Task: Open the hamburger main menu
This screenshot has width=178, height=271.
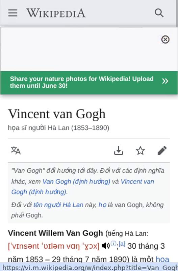Action: coord(13,13)
